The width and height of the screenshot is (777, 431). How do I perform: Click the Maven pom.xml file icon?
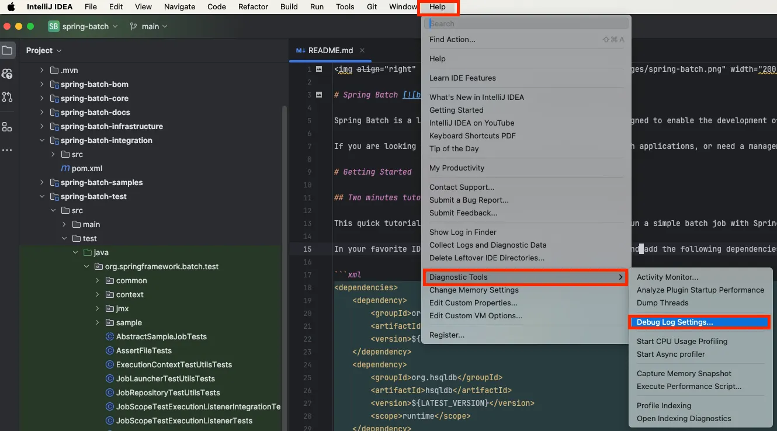point(65,169)
